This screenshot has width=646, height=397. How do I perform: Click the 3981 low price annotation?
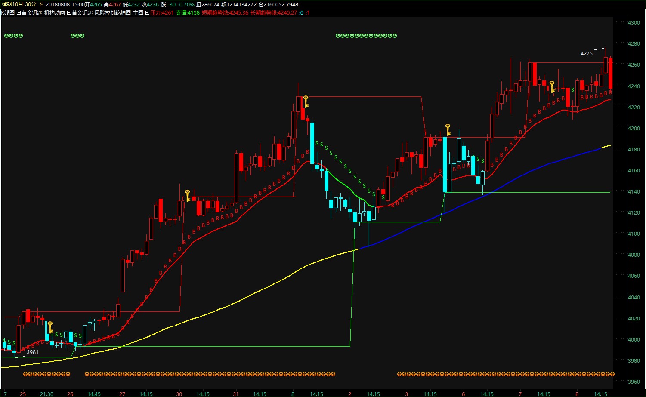coord(33,352)
